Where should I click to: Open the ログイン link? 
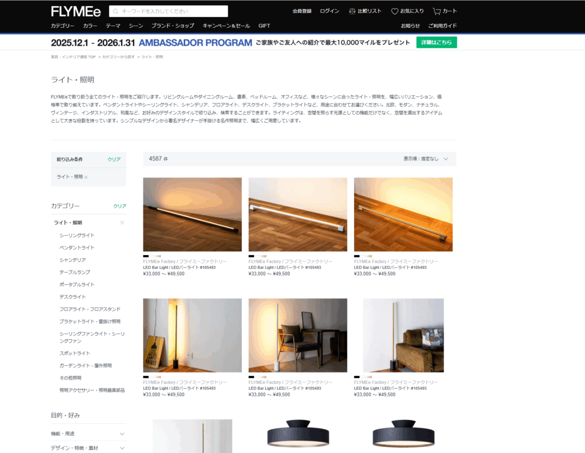pyautogui.click(x=329, y=10)
